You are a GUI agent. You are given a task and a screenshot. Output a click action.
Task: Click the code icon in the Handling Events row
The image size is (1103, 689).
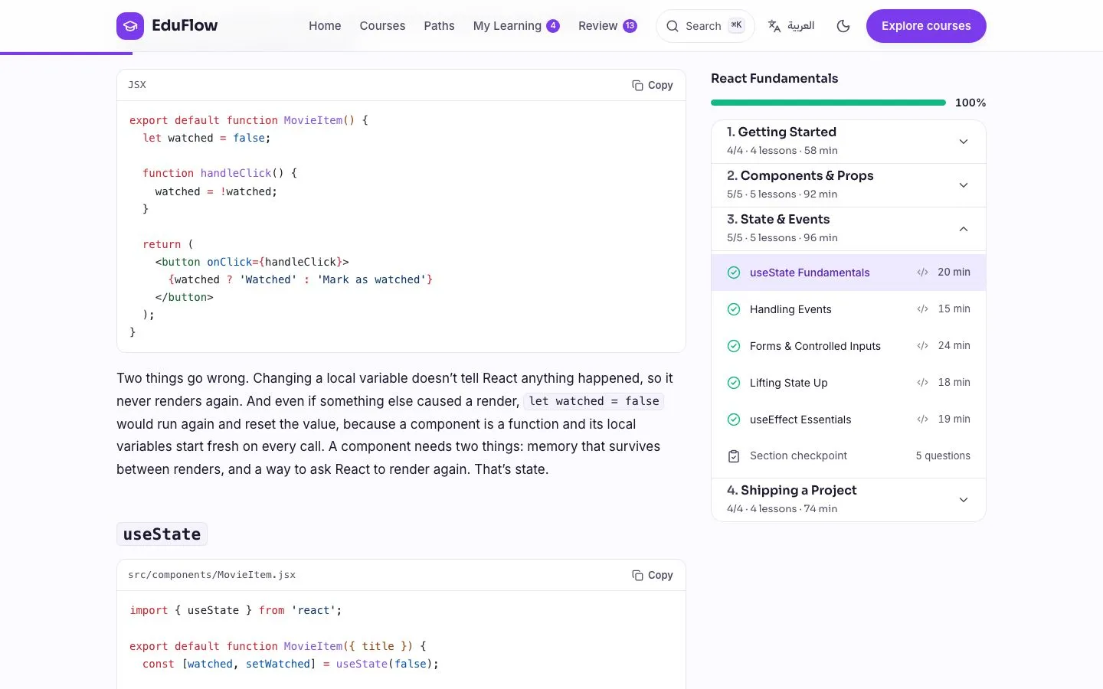(x=922, y=309)
